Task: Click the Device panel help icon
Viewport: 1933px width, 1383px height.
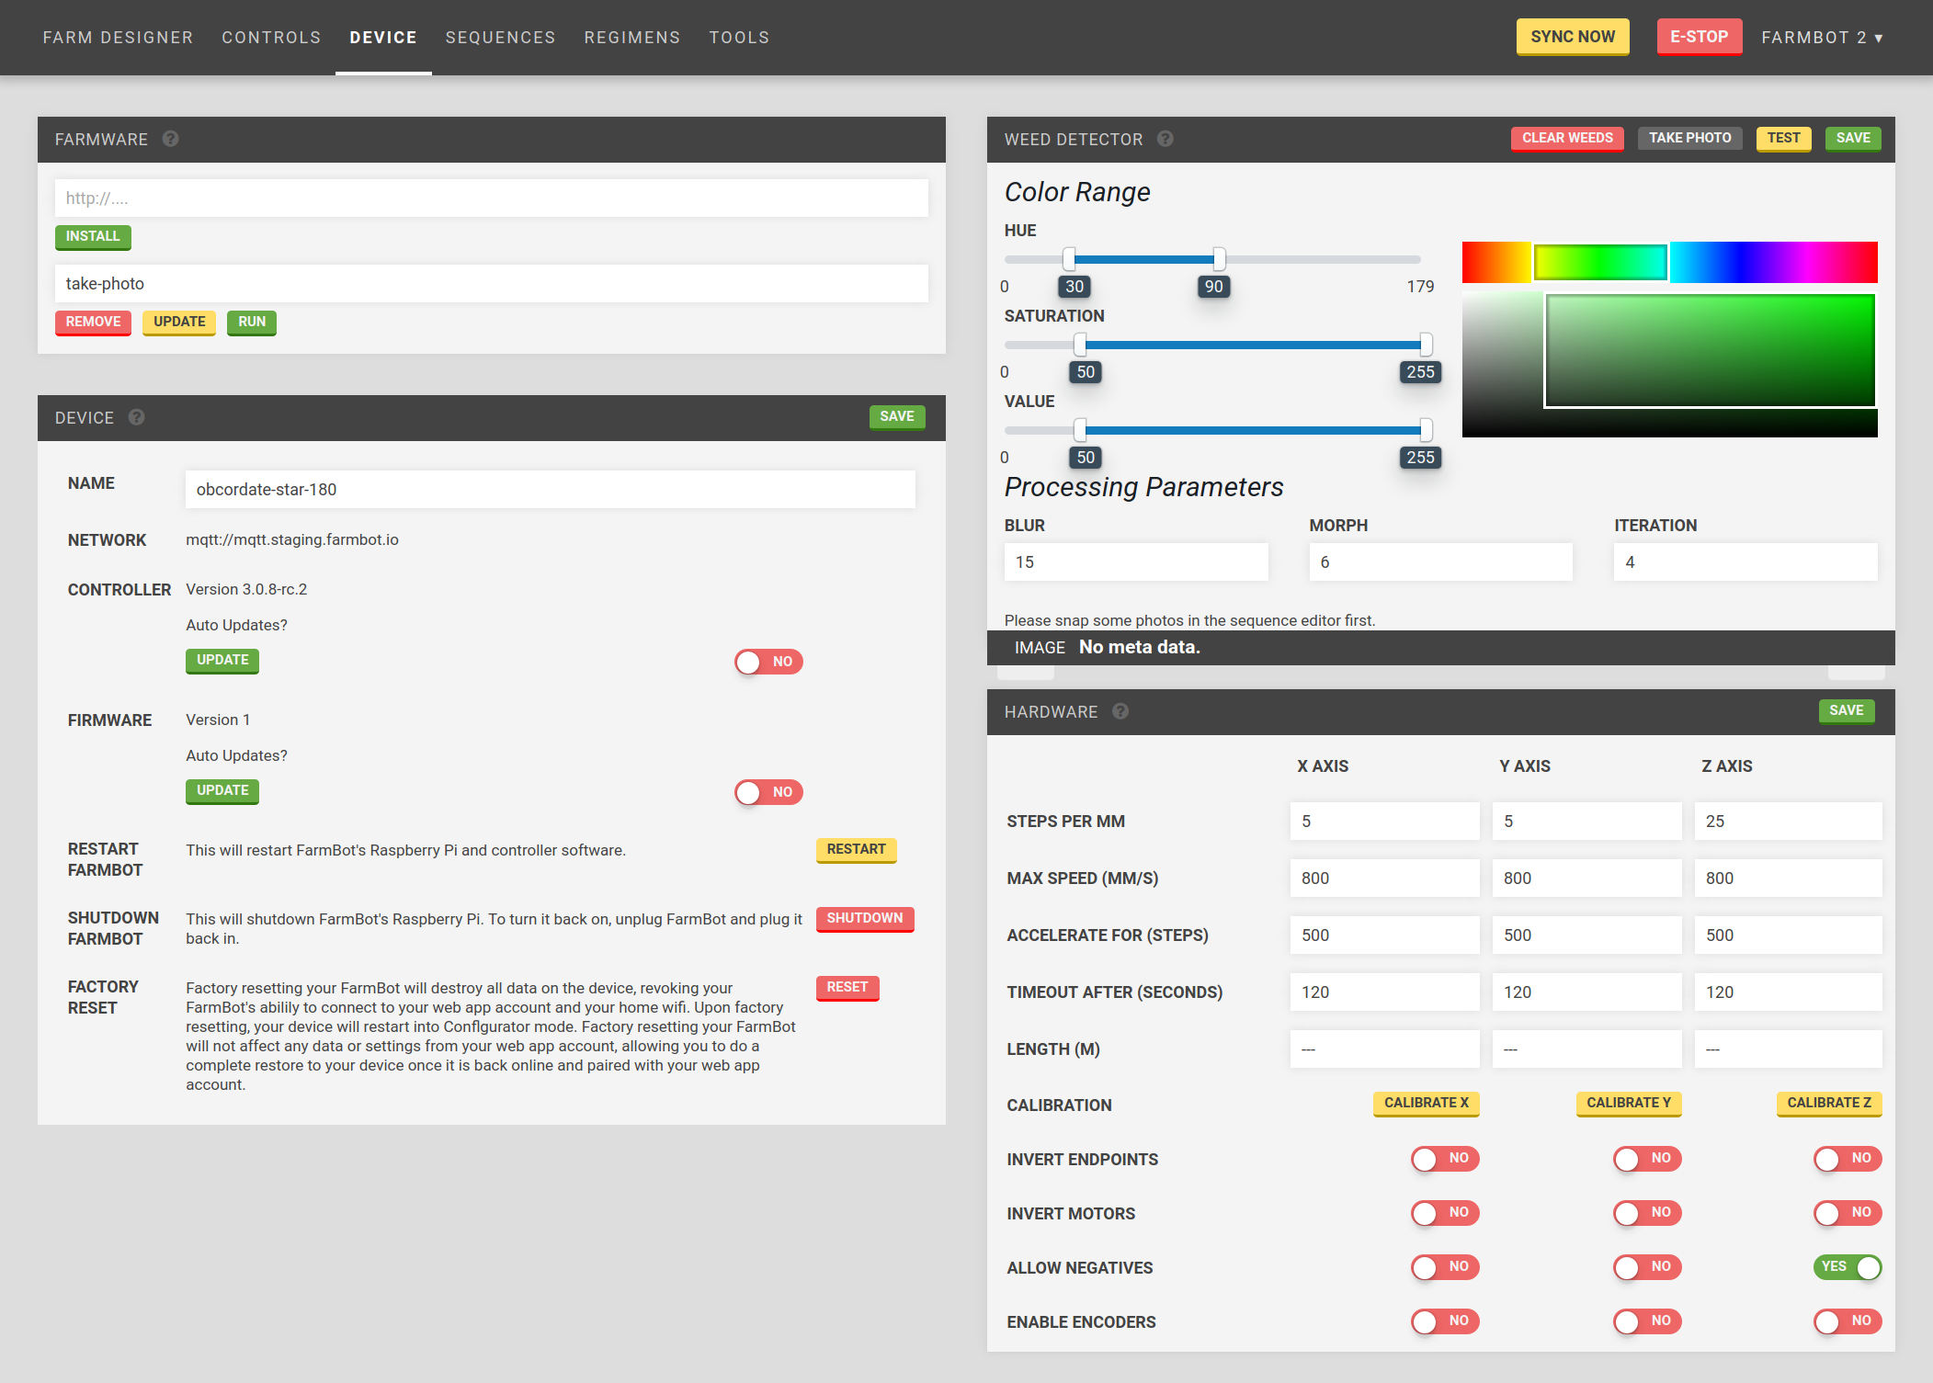Action: point(136,417)
